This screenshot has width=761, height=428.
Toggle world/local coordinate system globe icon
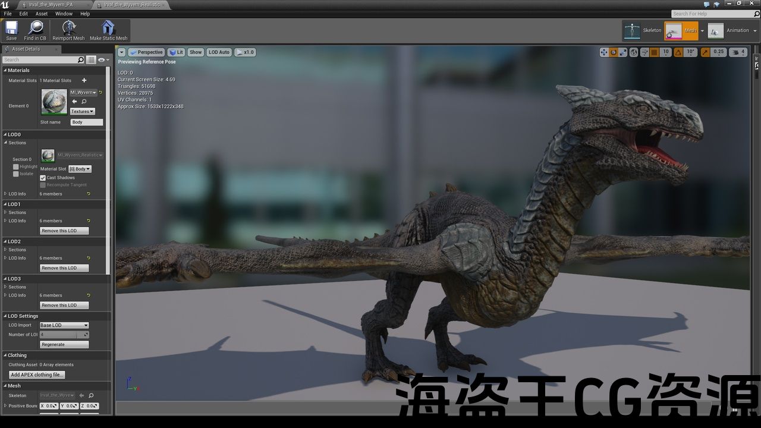coord(634,52)
